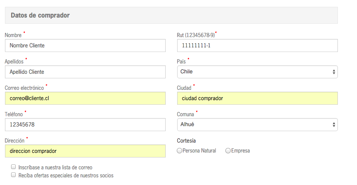
Task: Click the Teléfono input box
Action: (x=85, y=125)
